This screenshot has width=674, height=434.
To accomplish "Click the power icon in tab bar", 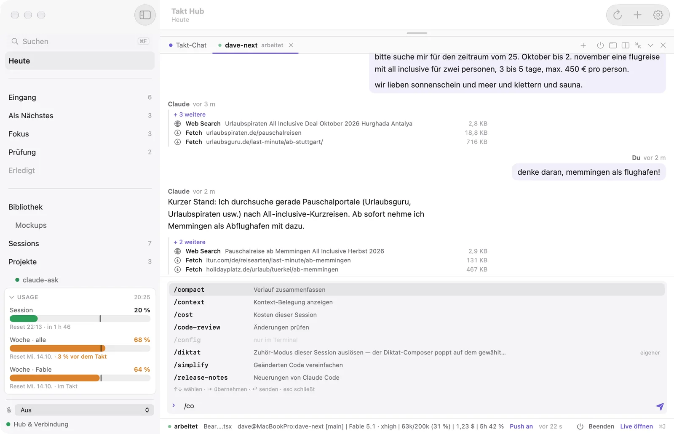I will pyautogui.click(x=600, y=45).
